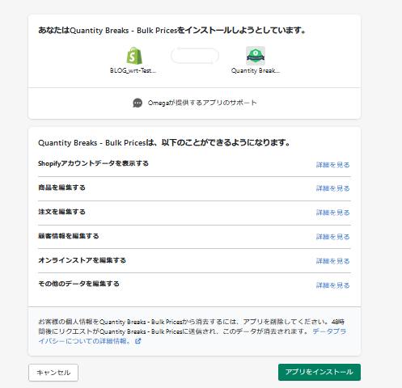Click the install heading あなたはQuantity Breaks text
This screenshot has width=402, height=388.
[172, 30]
